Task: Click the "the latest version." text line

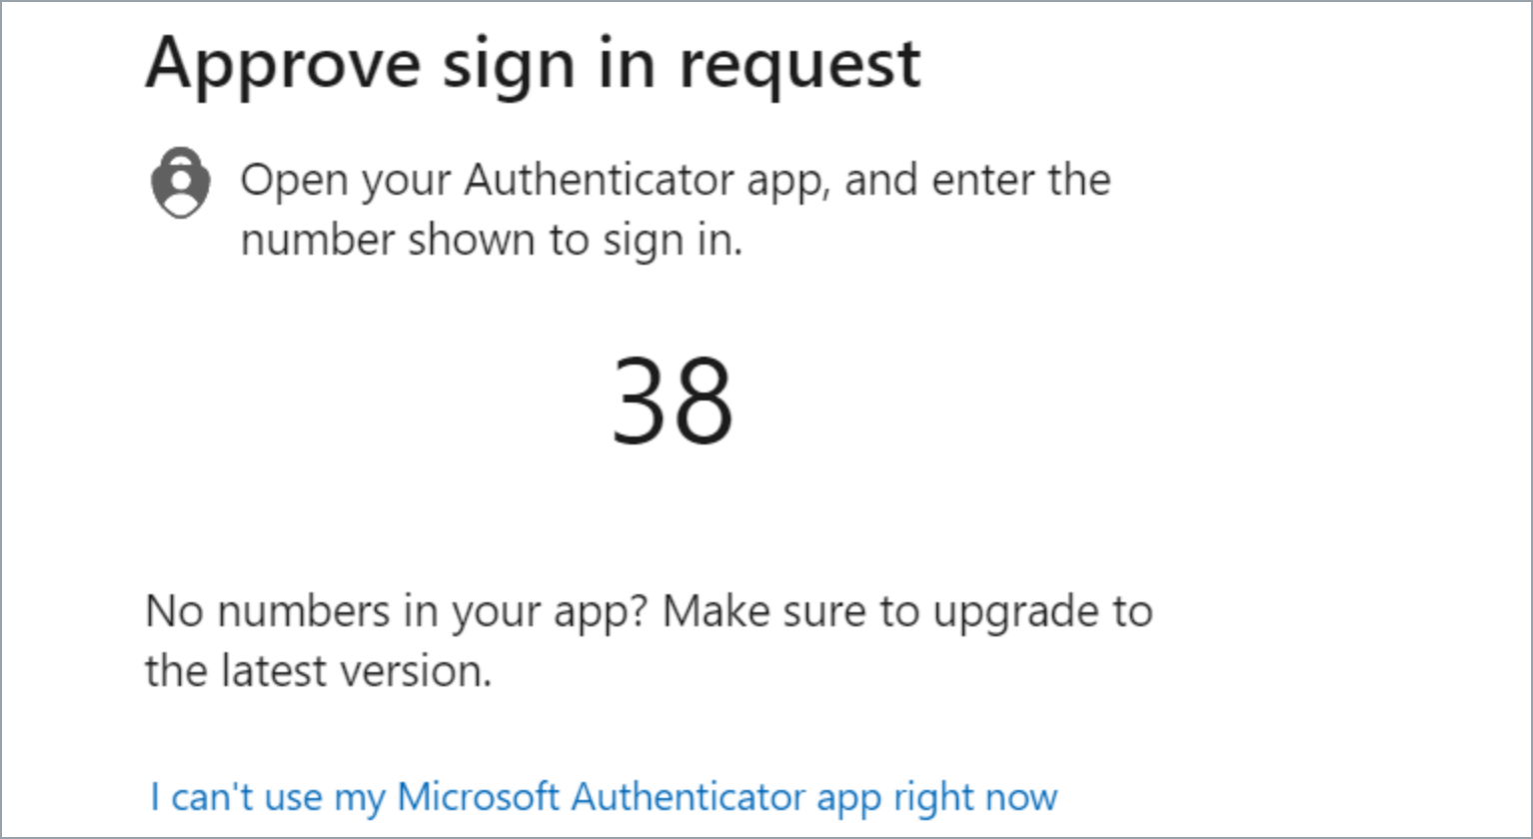Action: [x=319, y=671]
